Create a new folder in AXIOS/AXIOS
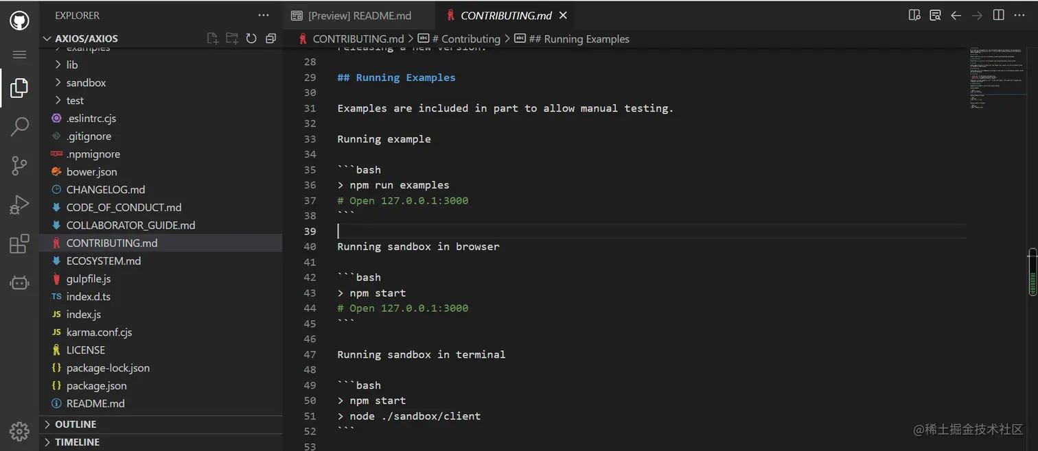Screen dimensions: 1038x451 pos(232,38)
